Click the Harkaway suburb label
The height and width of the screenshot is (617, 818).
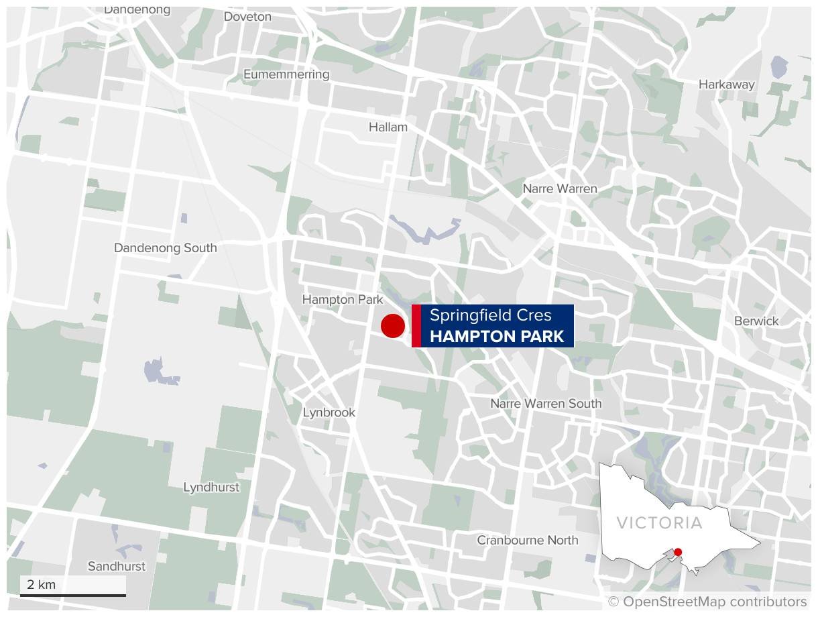727,85
